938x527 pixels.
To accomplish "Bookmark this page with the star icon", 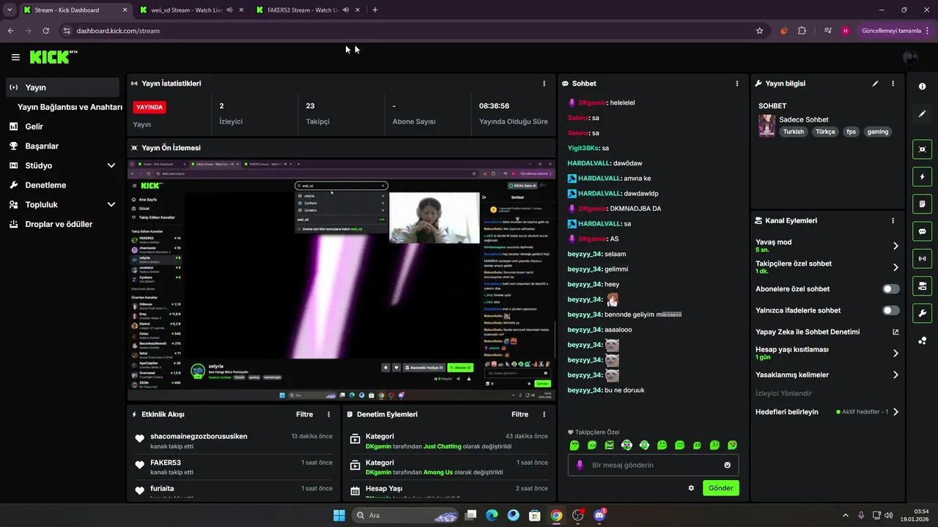I will click(759, 31).
